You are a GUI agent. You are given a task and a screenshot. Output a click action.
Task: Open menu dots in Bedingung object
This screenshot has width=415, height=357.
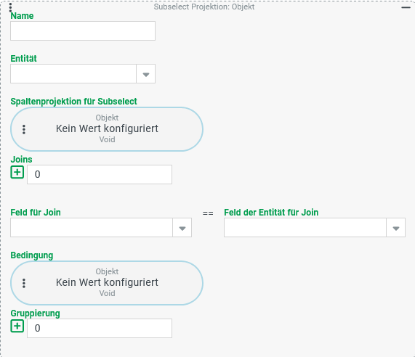(24, 283)
